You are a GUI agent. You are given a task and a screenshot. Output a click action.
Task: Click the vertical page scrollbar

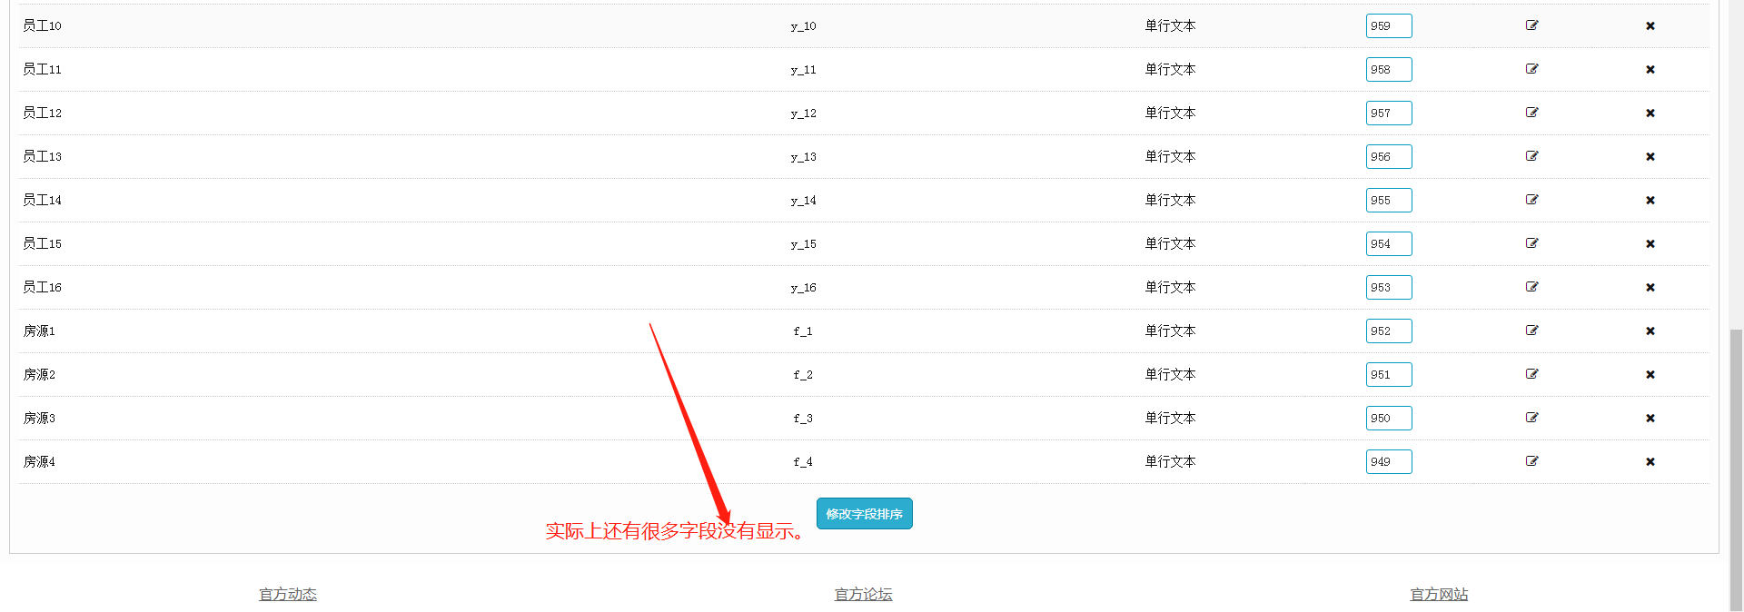pyautogui.click(x=1736, y=454)
